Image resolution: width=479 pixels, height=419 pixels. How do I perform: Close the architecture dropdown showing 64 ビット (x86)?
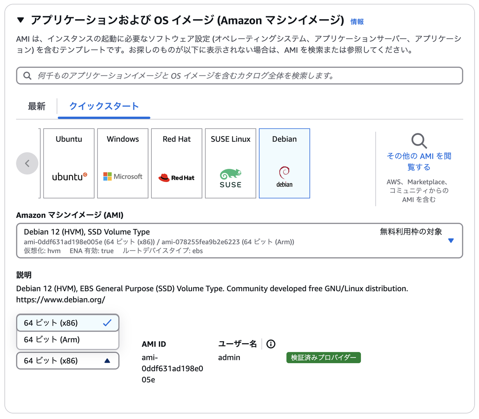tap(68, 361)
